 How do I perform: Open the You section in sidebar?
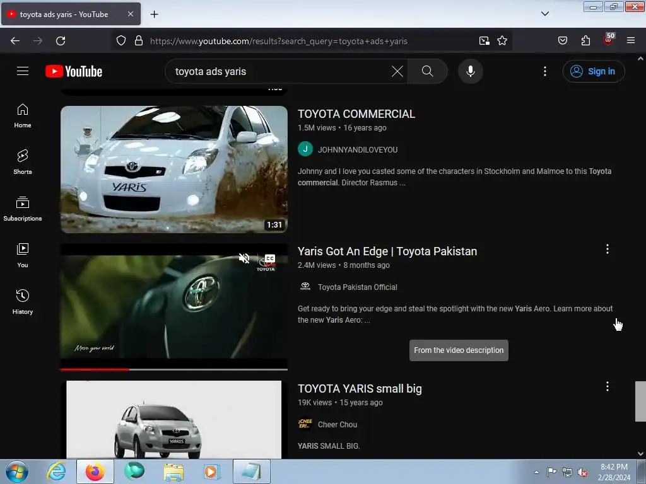pos(23,256)
